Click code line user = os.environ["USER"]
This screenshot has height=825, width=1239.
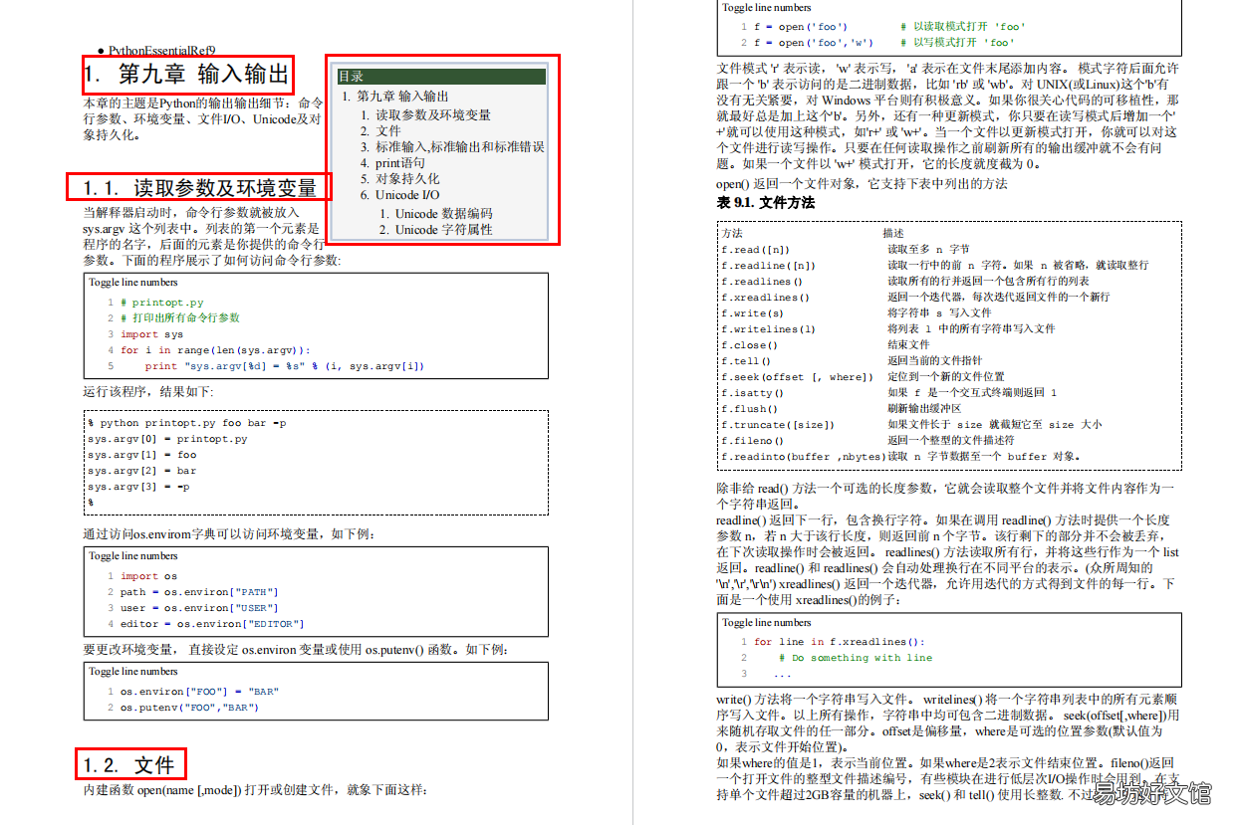coord(199,608)
